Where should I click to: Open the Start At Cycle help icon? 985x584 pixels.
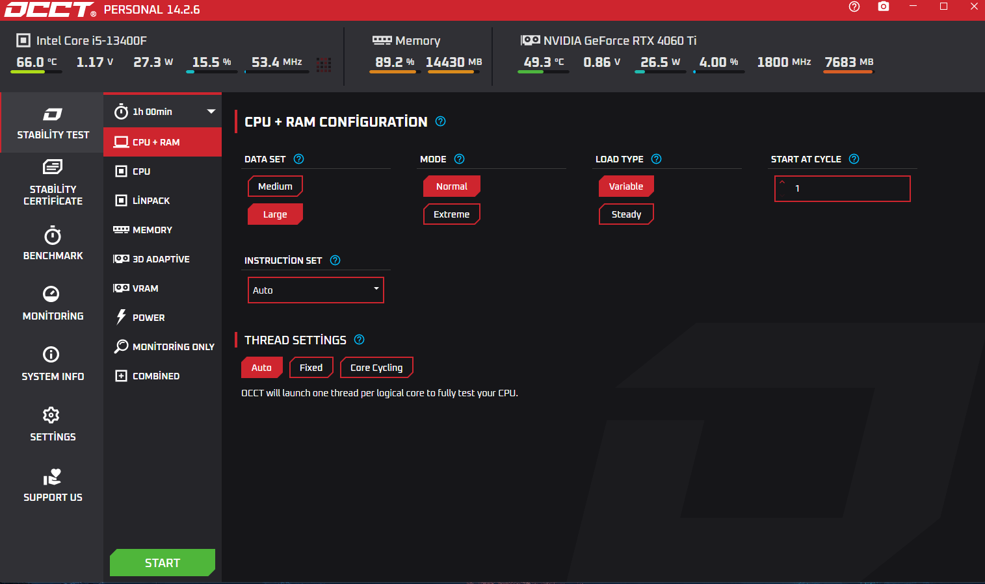point(854,159)
